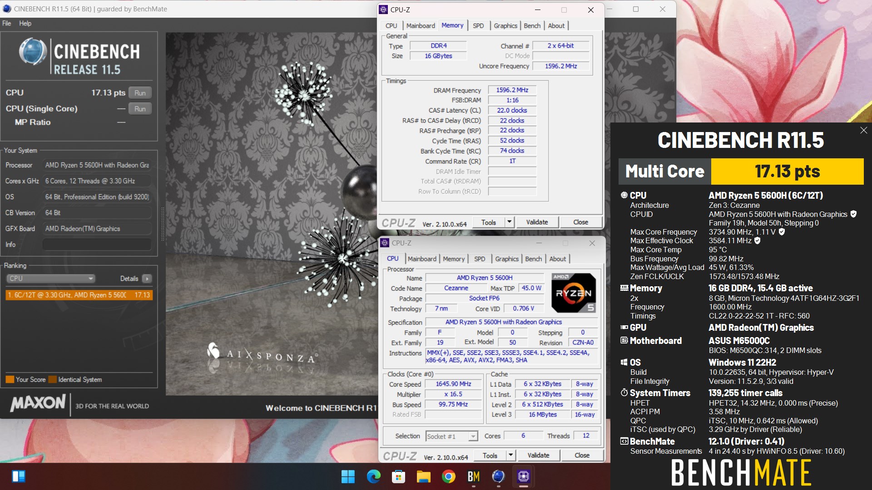Open File Explorer from taskbar
This screenshot has height=490, width=872.
[423, 476]
